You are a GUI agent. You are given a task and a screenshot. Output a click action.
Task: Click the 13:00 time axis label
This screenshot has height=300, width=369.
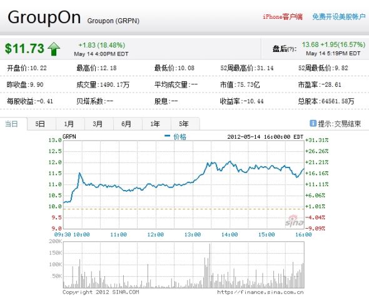(193, 234)
